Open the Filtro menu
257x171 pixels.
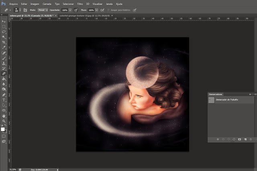tap(80, 4)
